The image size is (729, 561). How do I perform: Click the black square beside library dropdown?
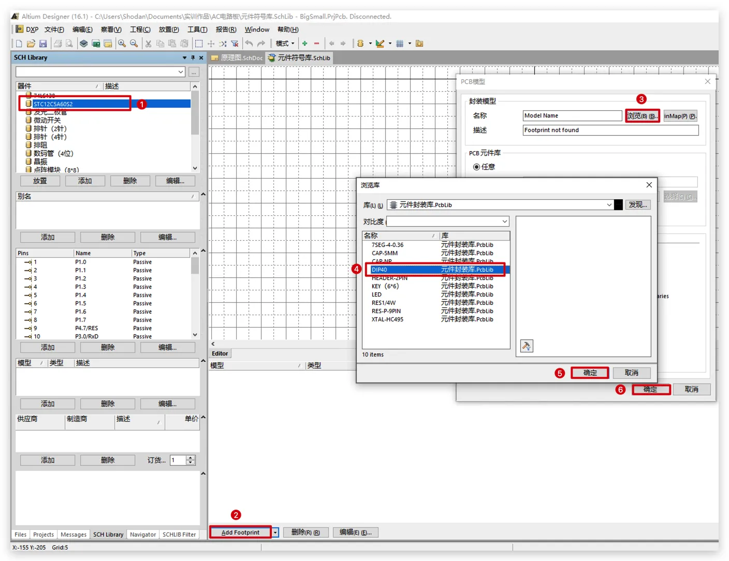(619, 205)
